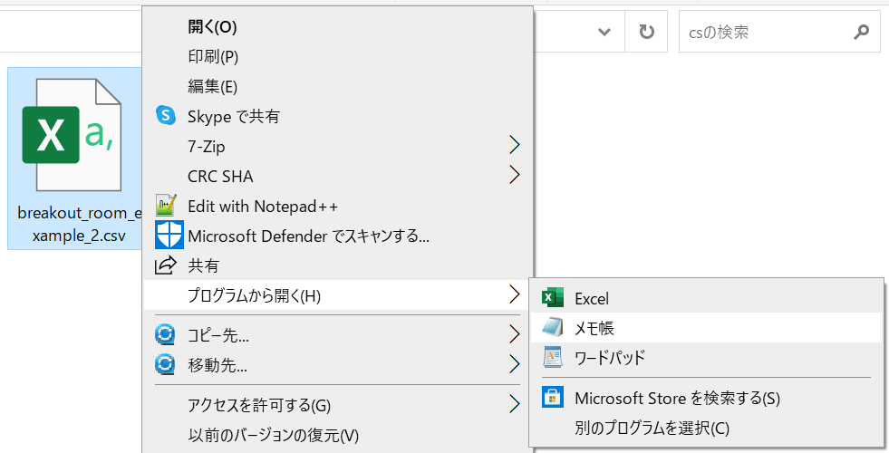889x453 pixels.
Task: Click the breakout_room_example_2.csv file name
Action: pos(79,224)
